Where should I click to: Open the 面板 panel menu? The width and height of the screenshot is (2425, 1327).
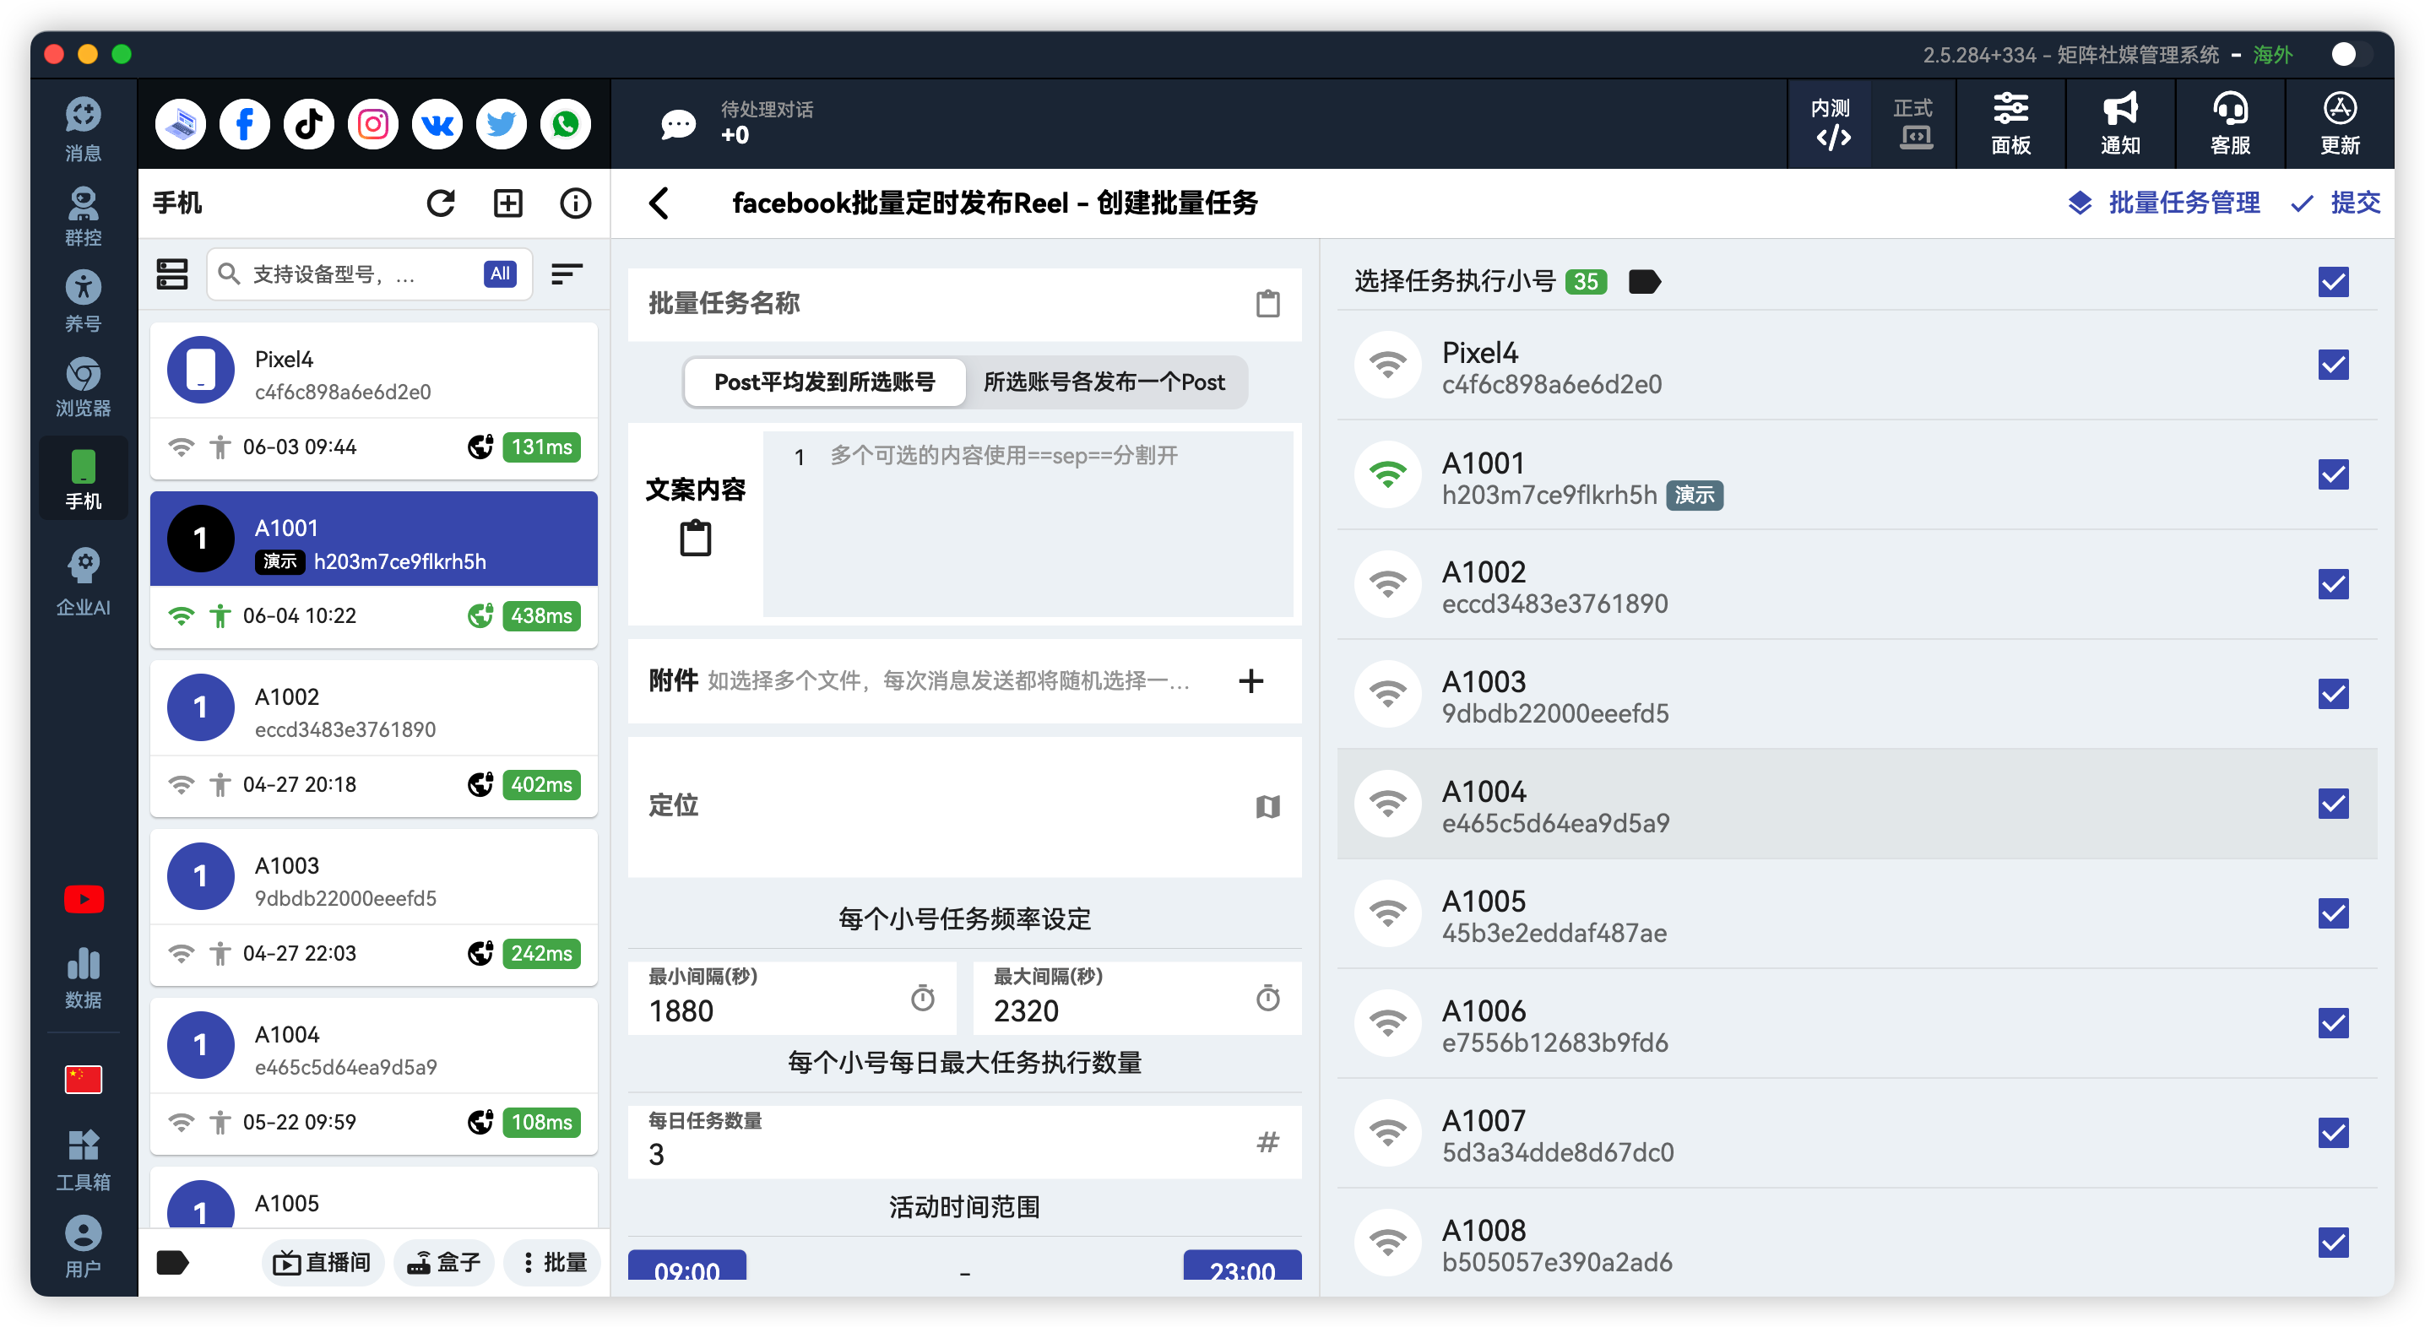click(2010, 123)
